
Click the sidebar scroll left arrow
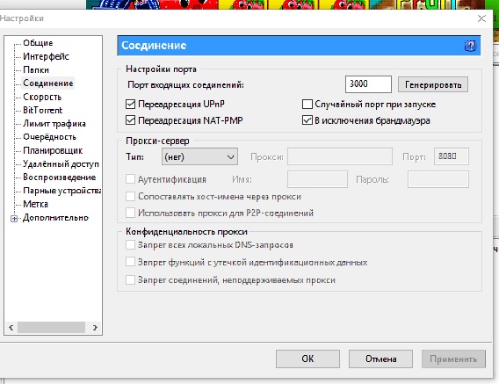[11, 328]
